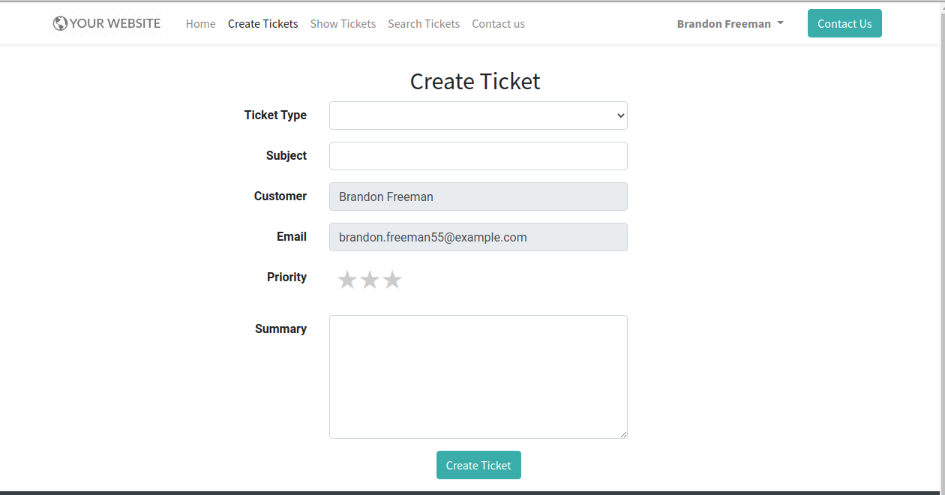Image resolution: width=945 pixels, height=495 pixels.
Task: Open the Contact us nav link
Action: (x=498, y=23)
